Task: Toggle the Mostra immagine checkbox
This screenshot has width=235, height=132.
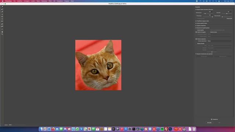Action: [196, 32]
